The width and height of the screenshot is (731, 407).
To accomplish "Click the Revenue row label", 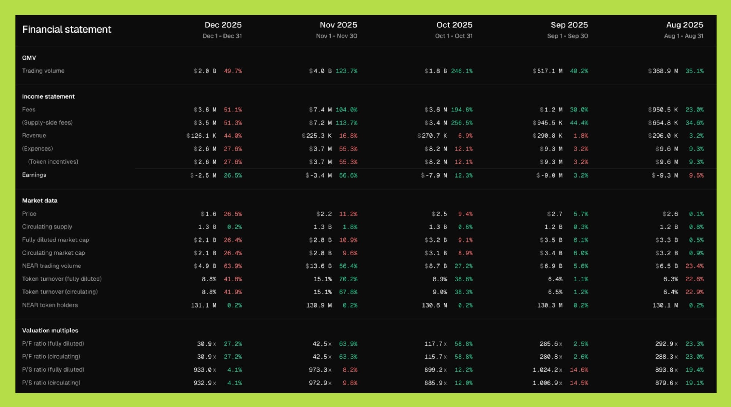I will [x=34, y=136].
